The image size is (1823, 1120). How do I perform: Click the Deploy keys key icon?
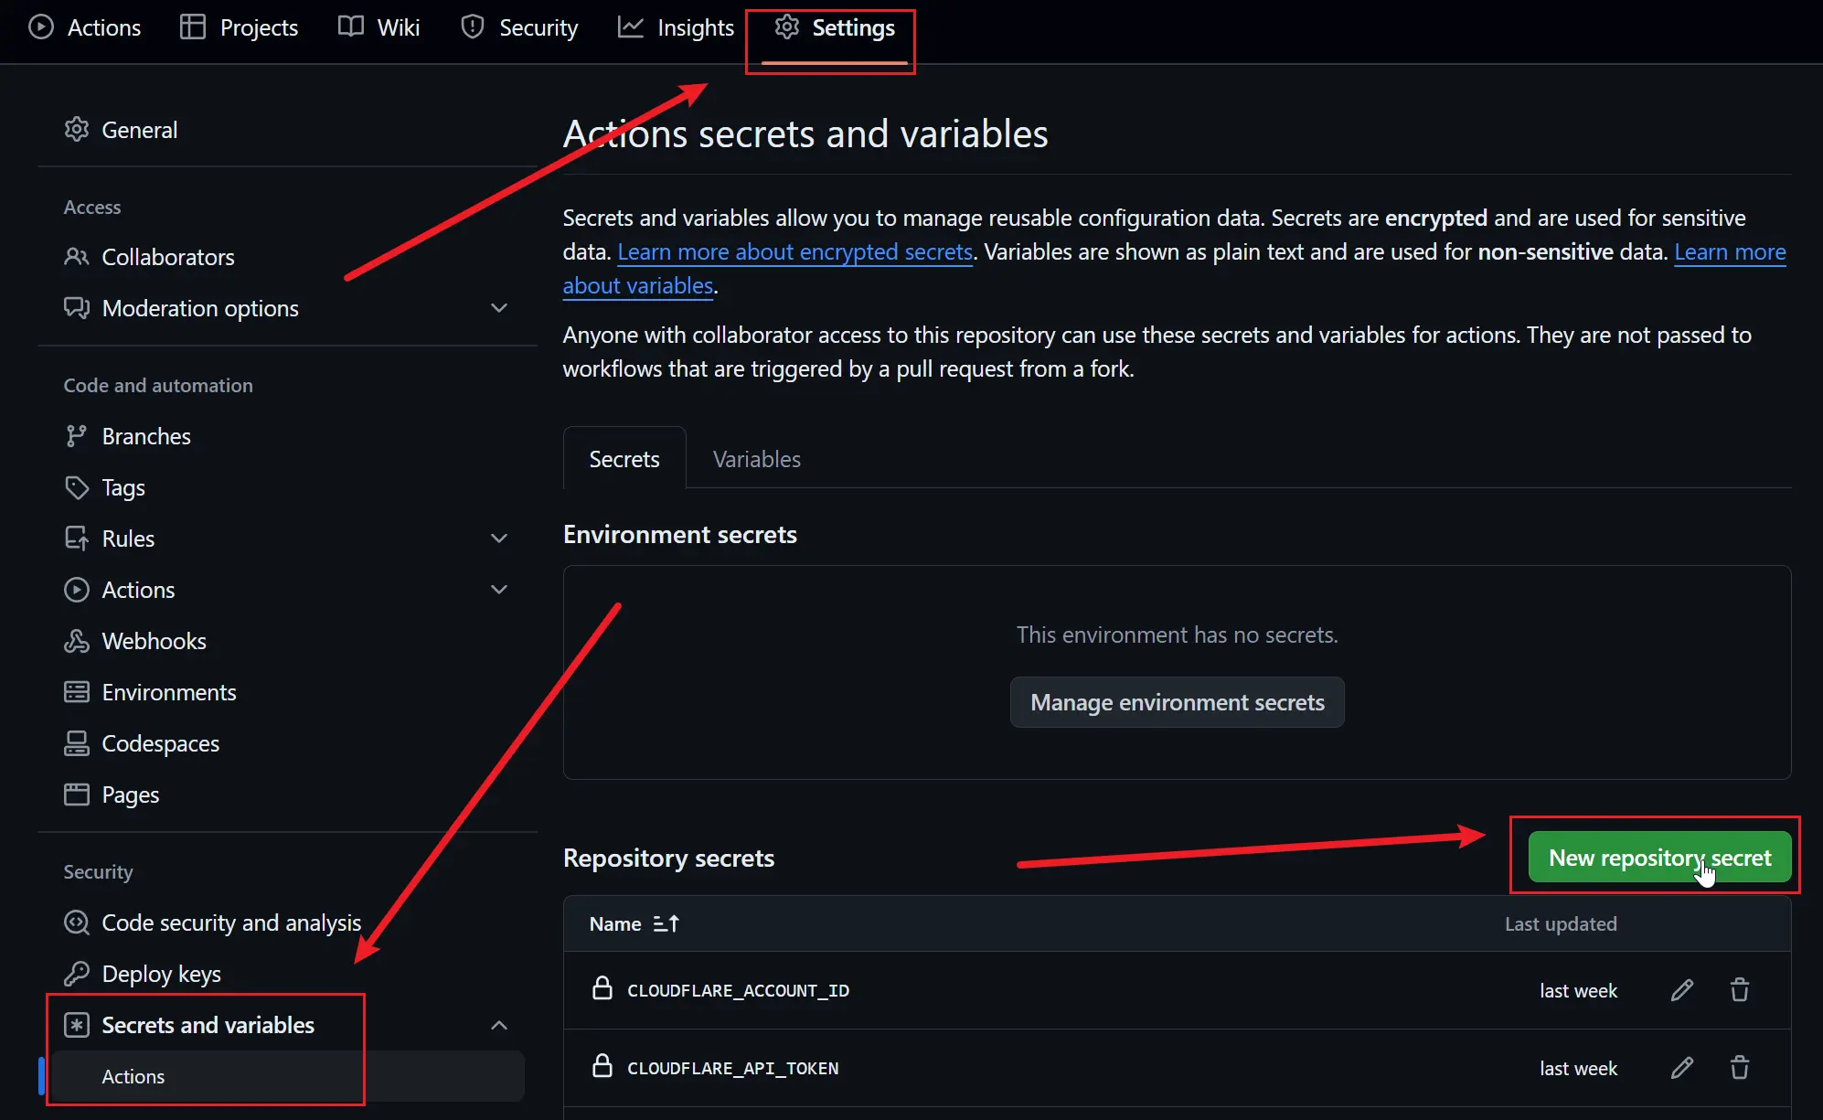(77, 974)
